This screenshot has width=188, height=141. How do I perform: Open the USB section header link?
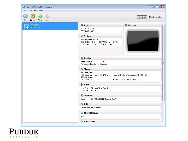[x=86, y=104]
